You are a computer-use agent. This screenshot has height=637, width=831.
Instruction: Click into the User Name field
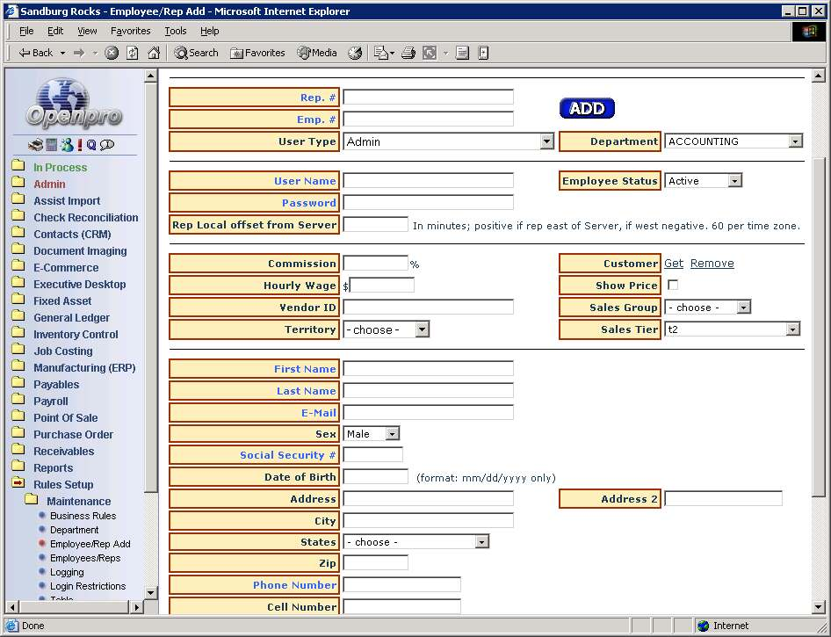(x=428, y=181)
